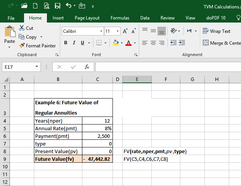Click the Merge & Center button
Viewport: 241px width, 186px height.
222,43
